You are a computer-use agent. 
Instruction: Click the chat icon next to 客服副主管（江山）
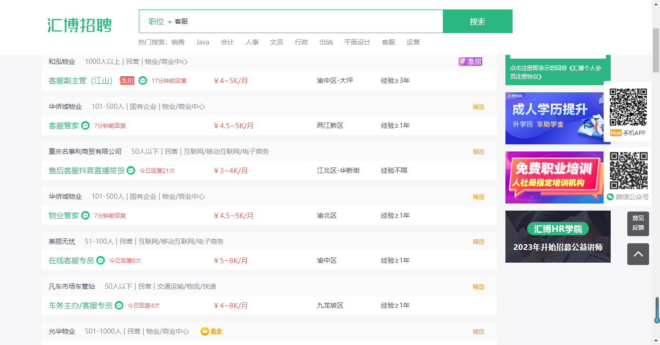(x=143, y=80)
